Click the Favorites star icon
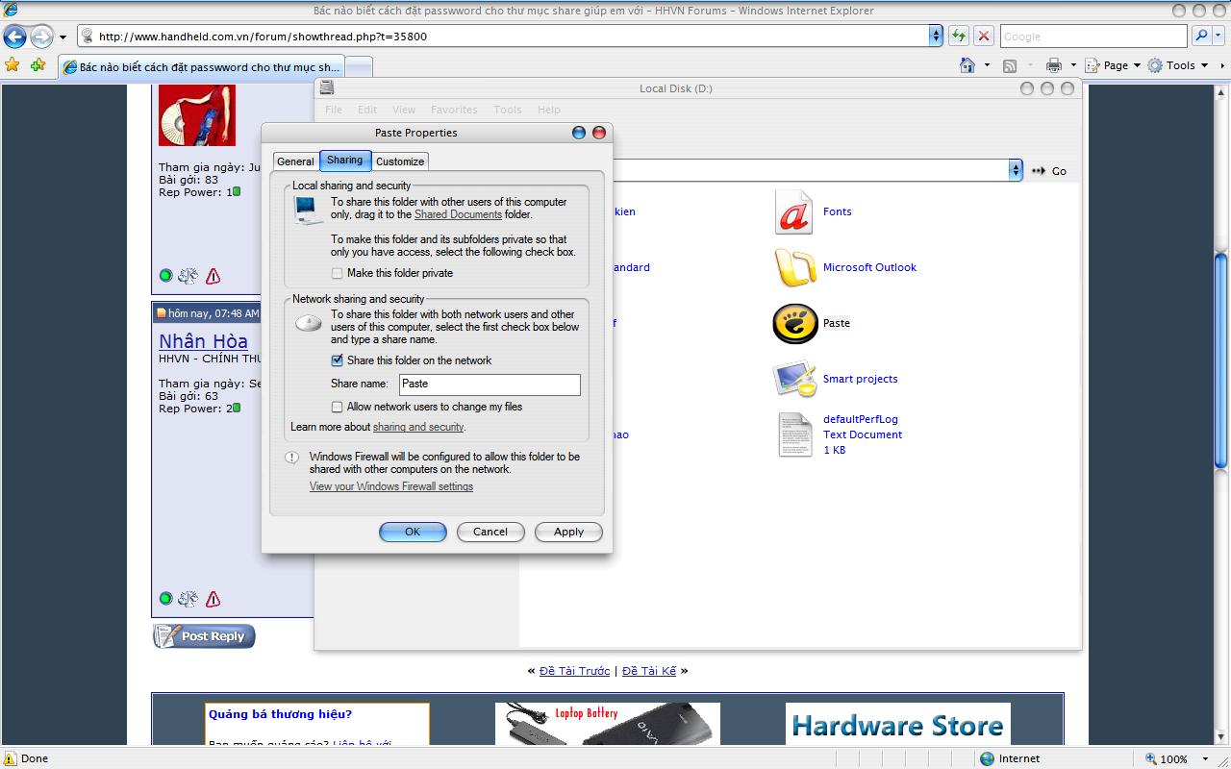Viewport: 1231px width, 769px height. [13, 65]
